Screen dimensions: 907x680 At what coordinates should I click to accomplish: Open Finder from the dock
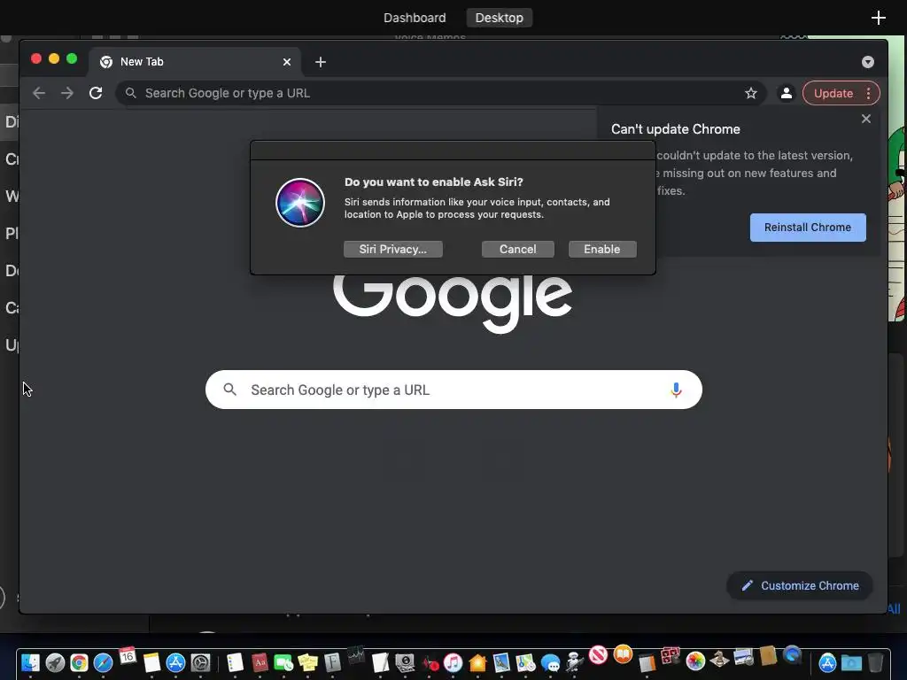30,662
